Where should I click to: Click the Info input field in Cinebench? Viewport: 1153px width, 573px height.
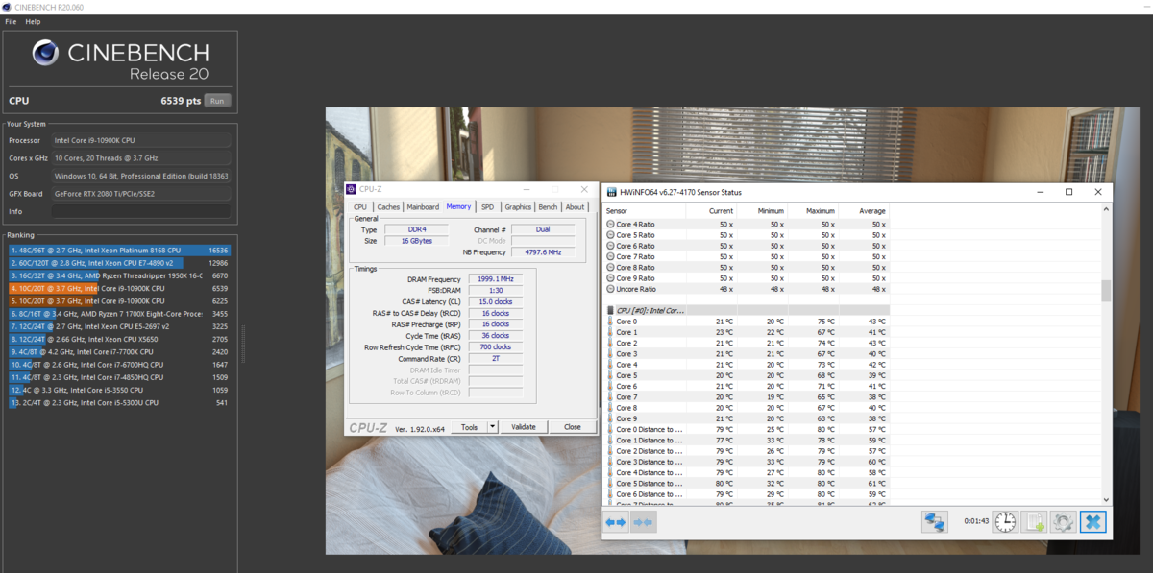[x=141, y=211]
